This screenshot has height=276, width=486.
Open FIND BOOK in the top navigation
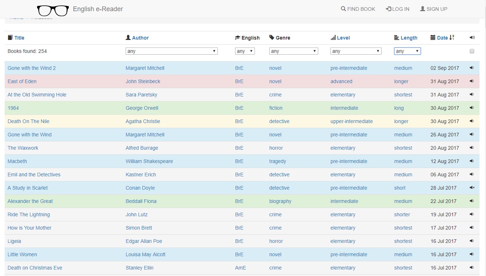pyautogui.click(x=358, y=9)
